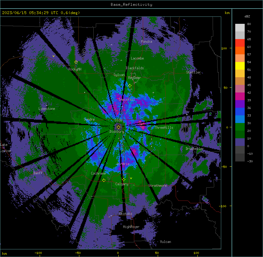Click the Strathmore label
Image resolution: width=263 pixels, height=257 pixels.
pyautogui.click(x=157, y=186)
